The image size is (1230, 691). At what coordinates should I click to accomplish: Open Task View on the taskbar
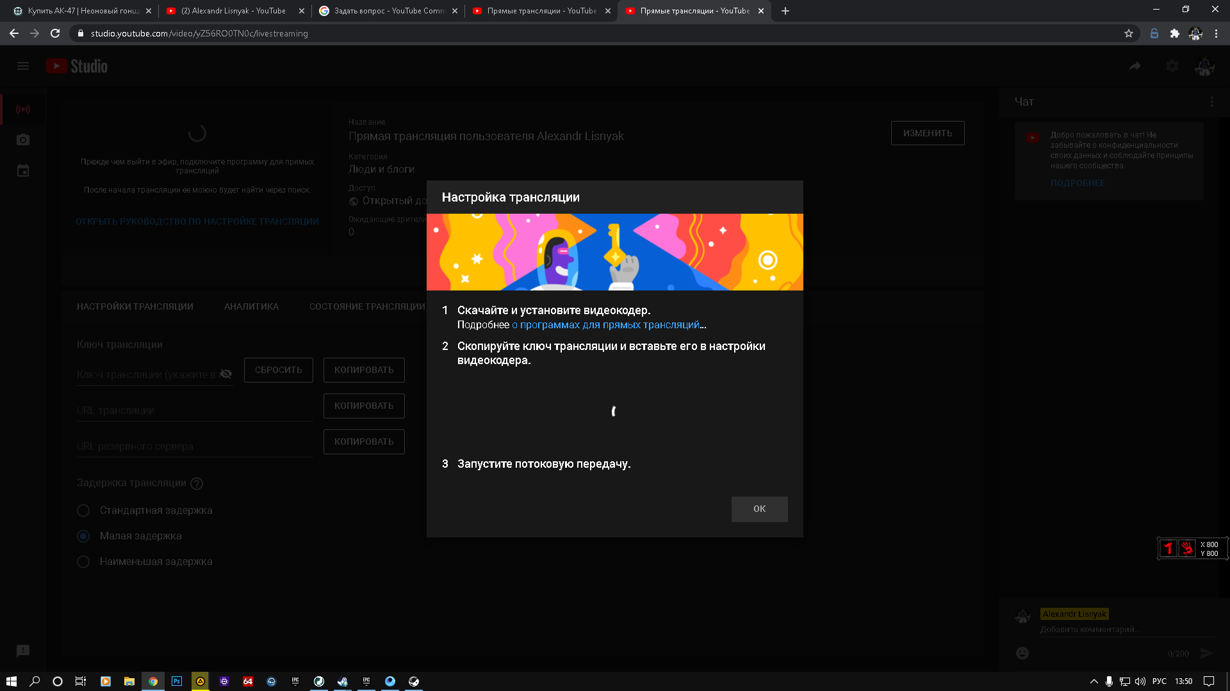coord(81,681)
